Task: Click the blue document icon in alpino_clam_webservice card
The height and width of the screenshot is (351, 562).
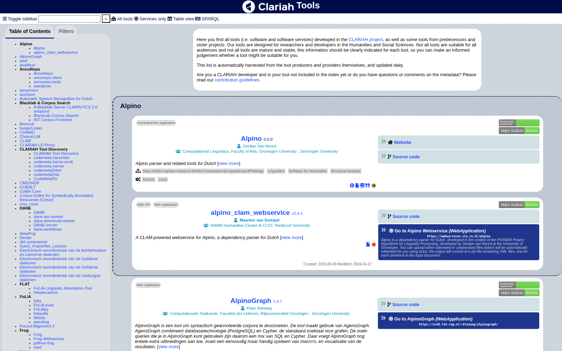Action: [x=368, y=244]
